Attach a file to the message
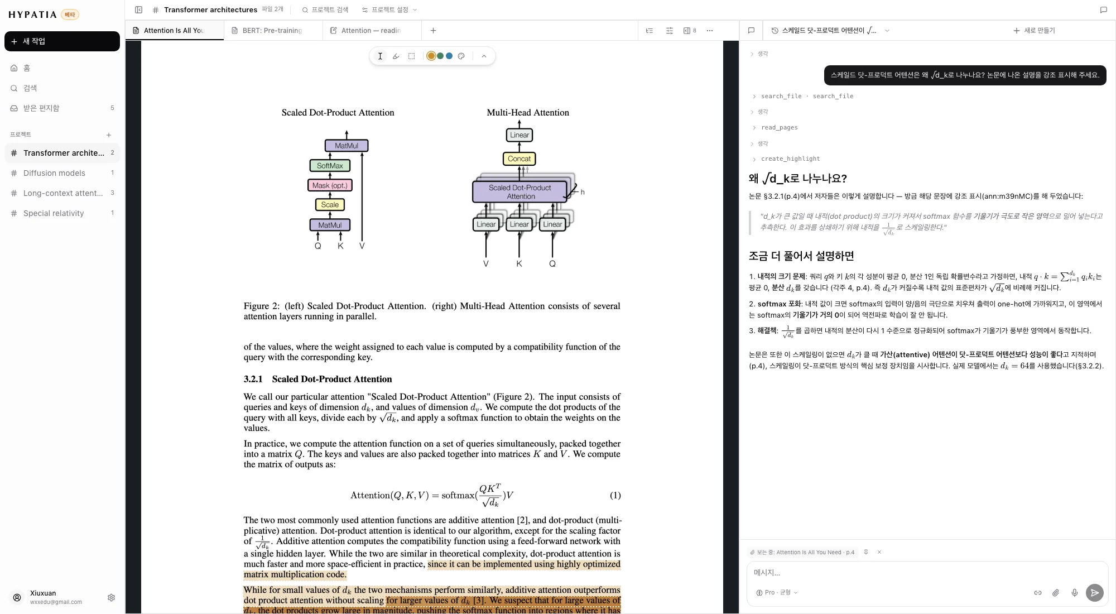Viewport: 1116px width, 614px height. tap(1056, 593)
